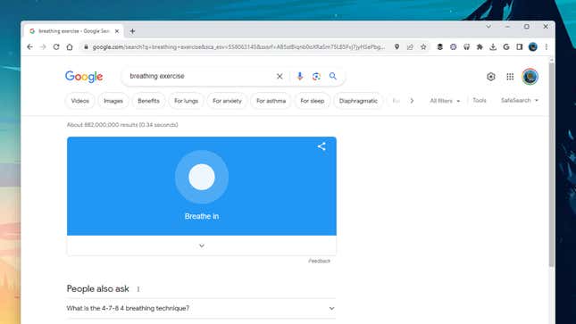Share the breathing exercise card

click(x=321, y=146)
